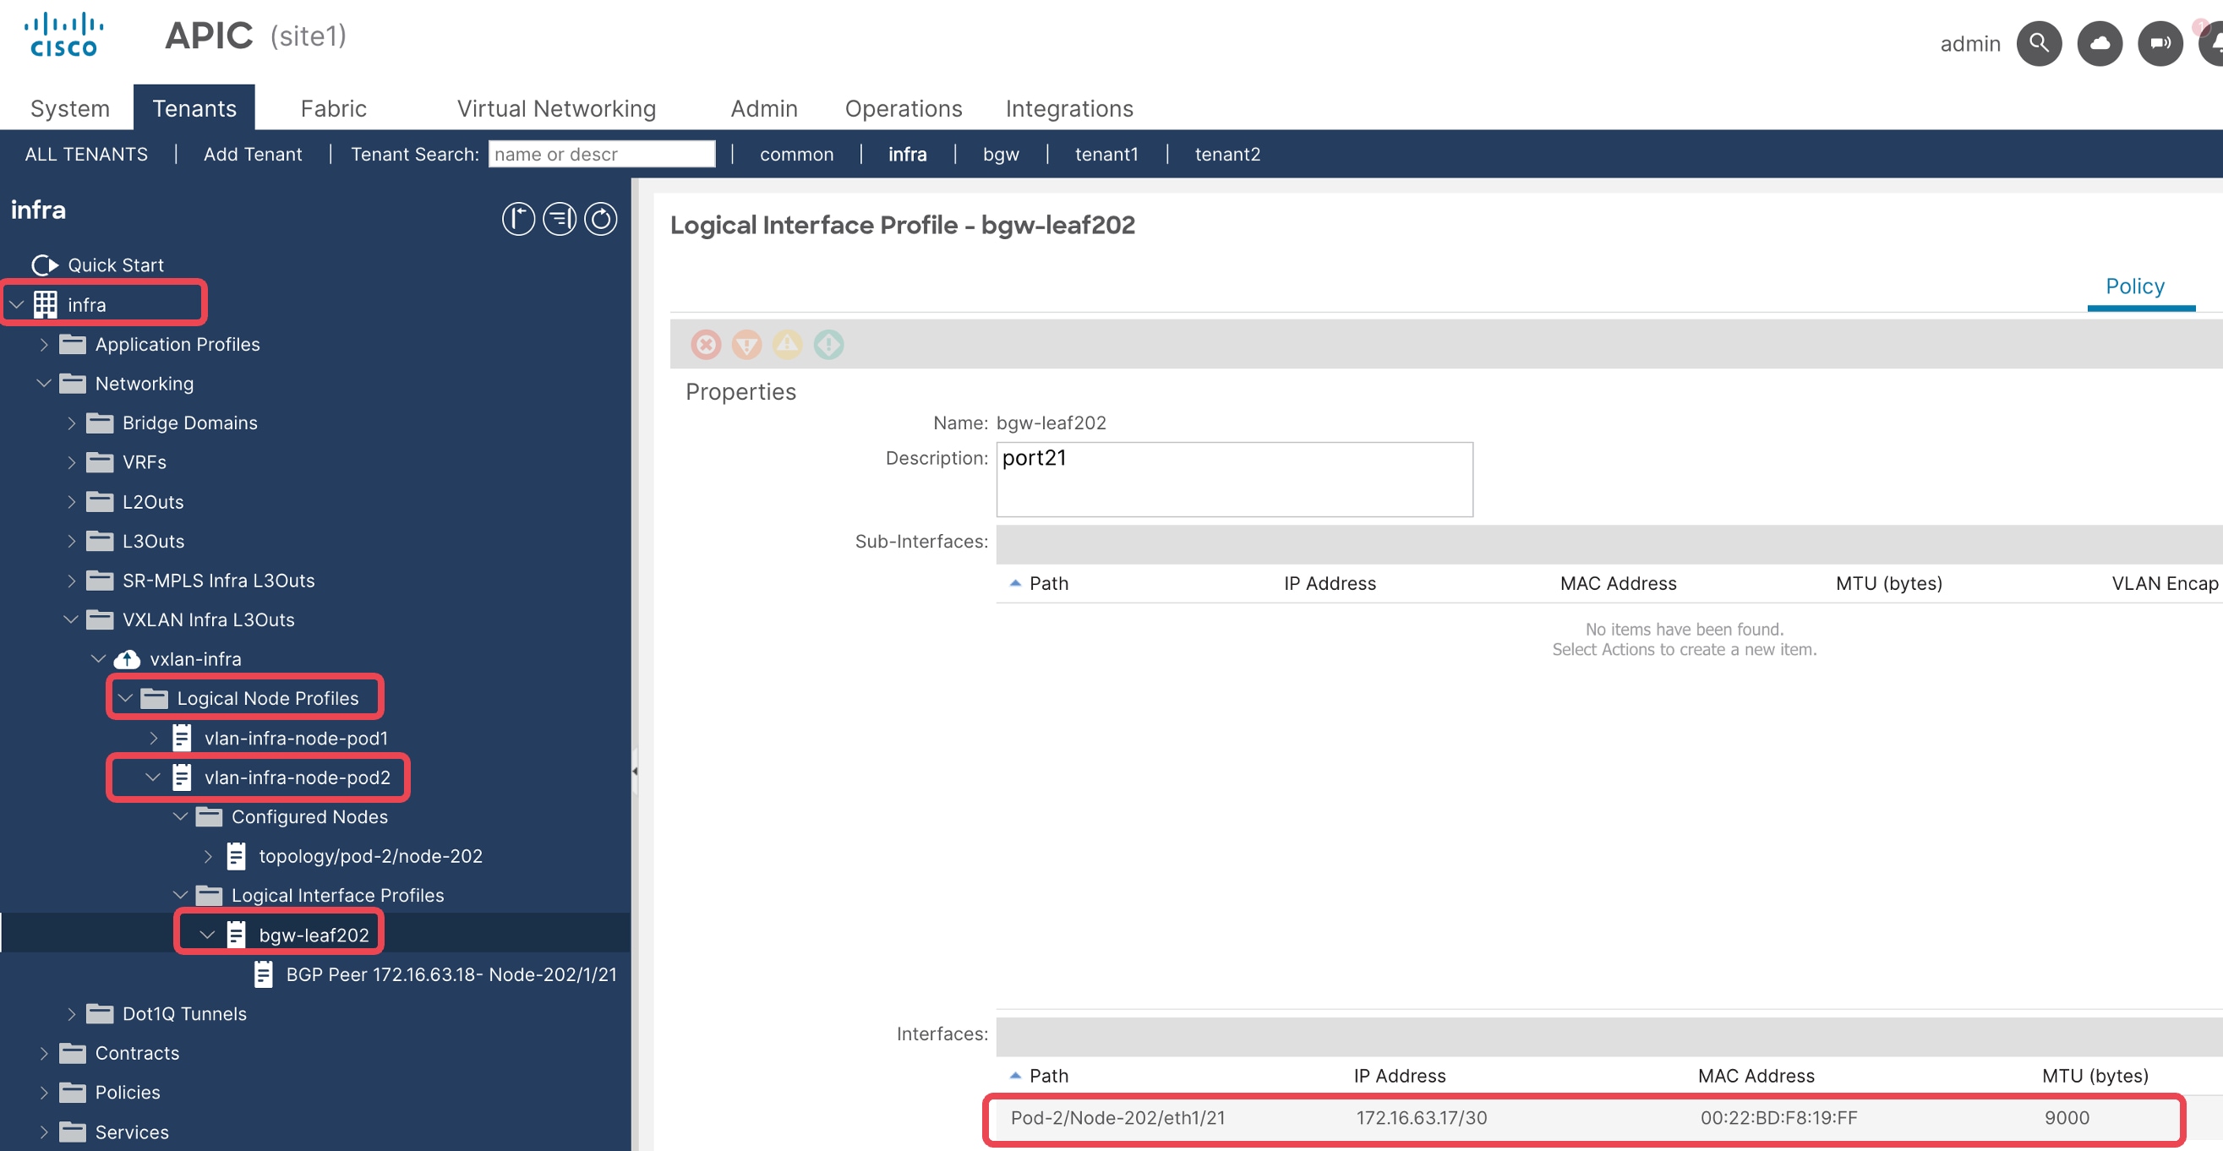Open the Fabric tab

[x=333, y=109]
